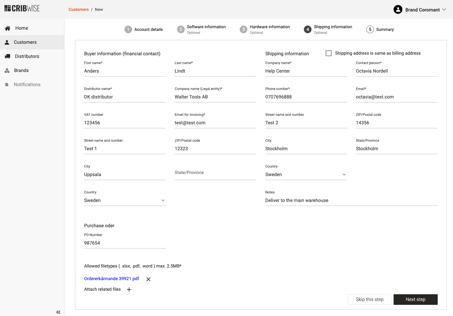
Task: Click Skip this step button
Action: click(369, 300)
